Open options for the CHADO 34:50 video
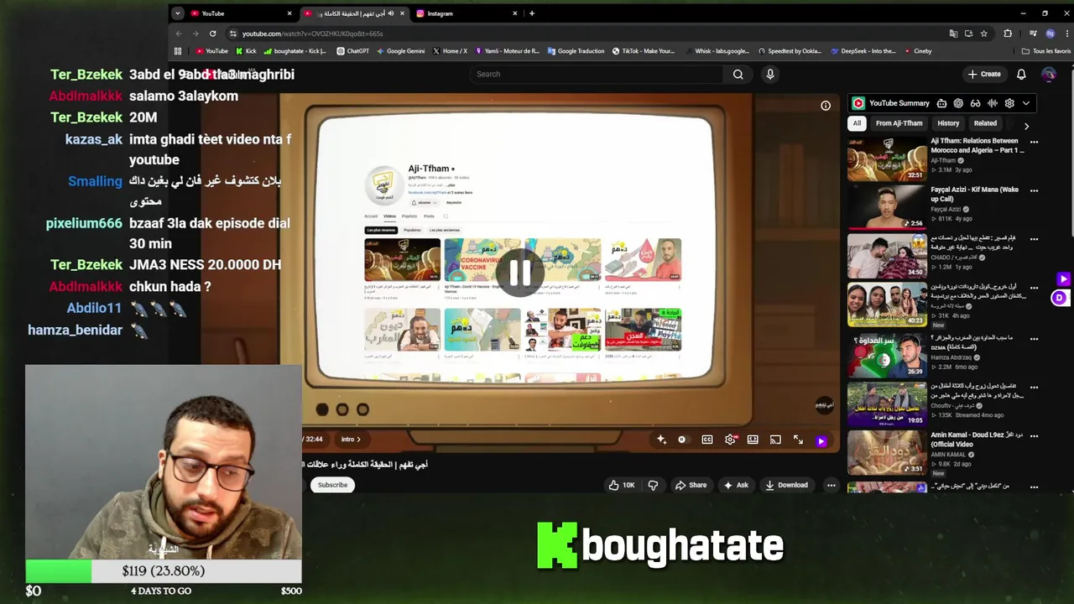 [1034, 239]
